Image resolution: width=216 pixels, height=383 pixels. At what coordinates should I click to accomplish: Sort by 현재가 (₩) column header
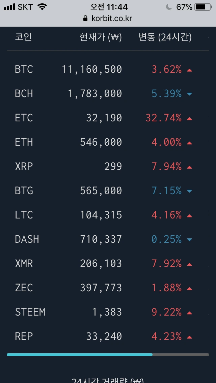point(101,37)
